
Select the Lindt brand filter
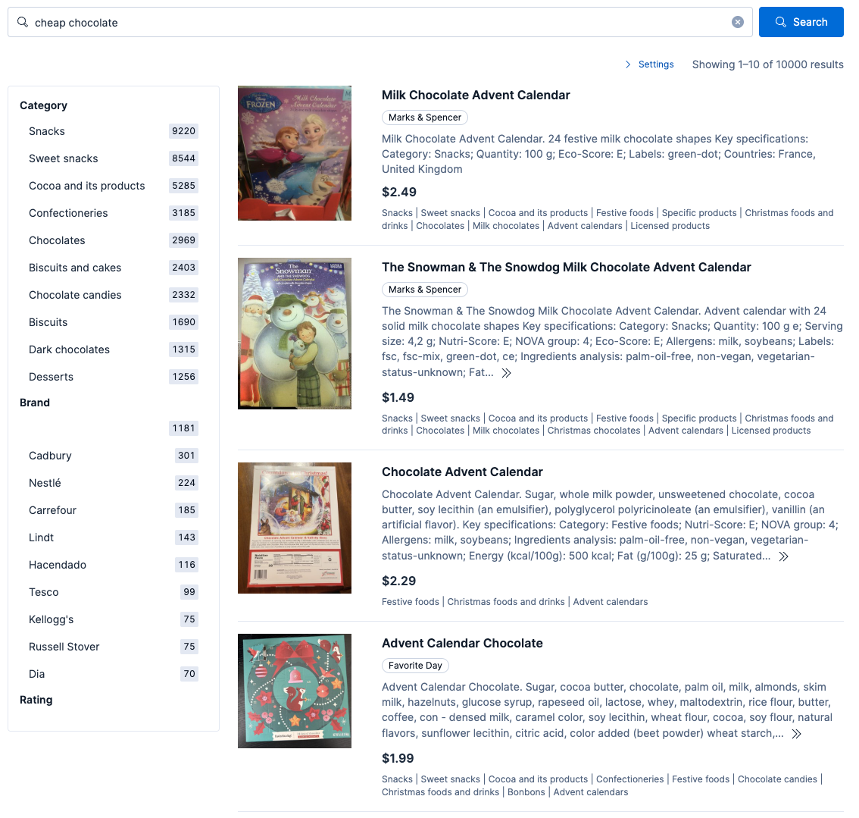click(114, 537)
